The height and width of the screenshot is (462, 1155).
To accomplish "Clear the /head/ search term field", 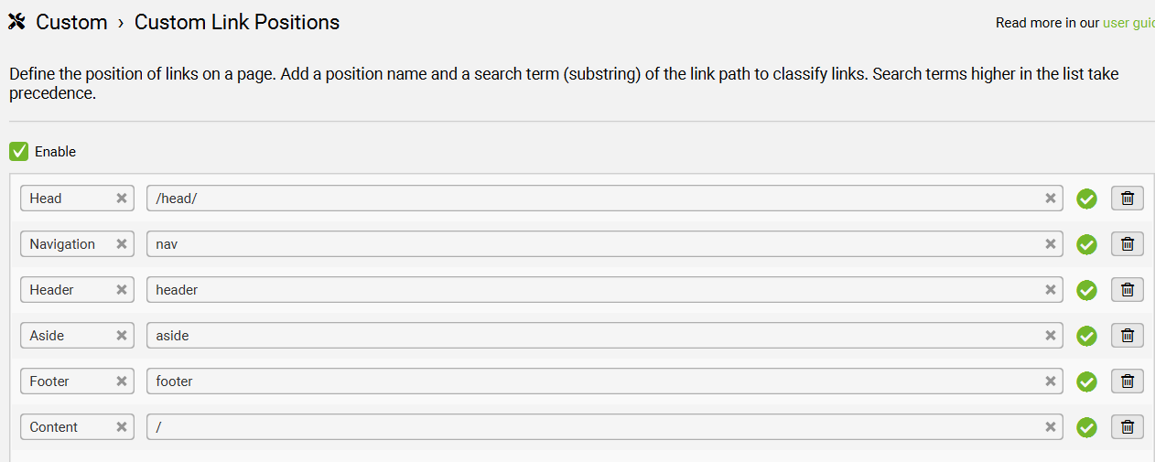I will 1051,199.
